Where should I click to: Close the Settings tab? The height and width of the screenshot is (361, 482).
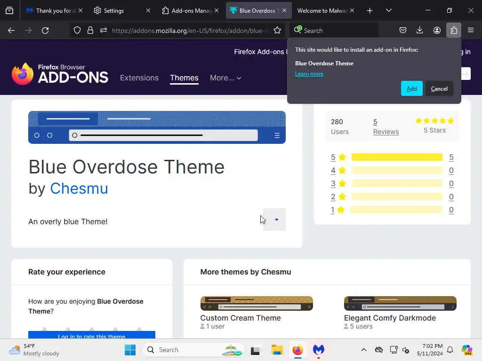point(148,11)
